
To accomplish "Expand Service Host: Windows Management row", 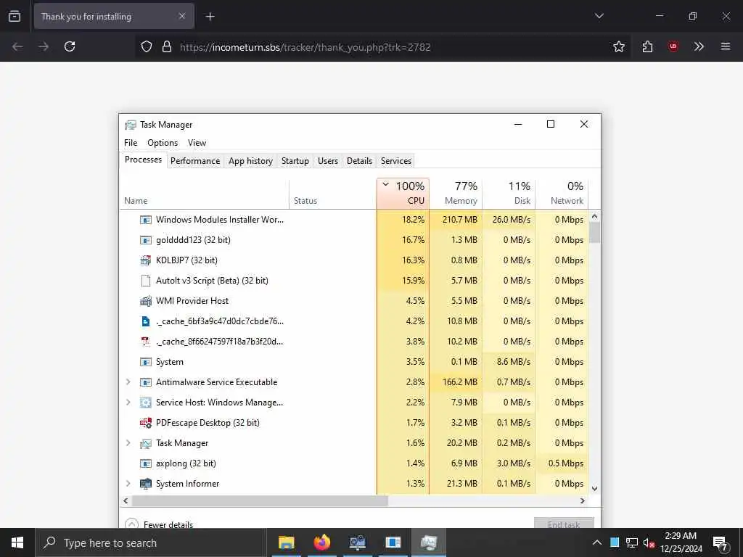I will 128,402.
